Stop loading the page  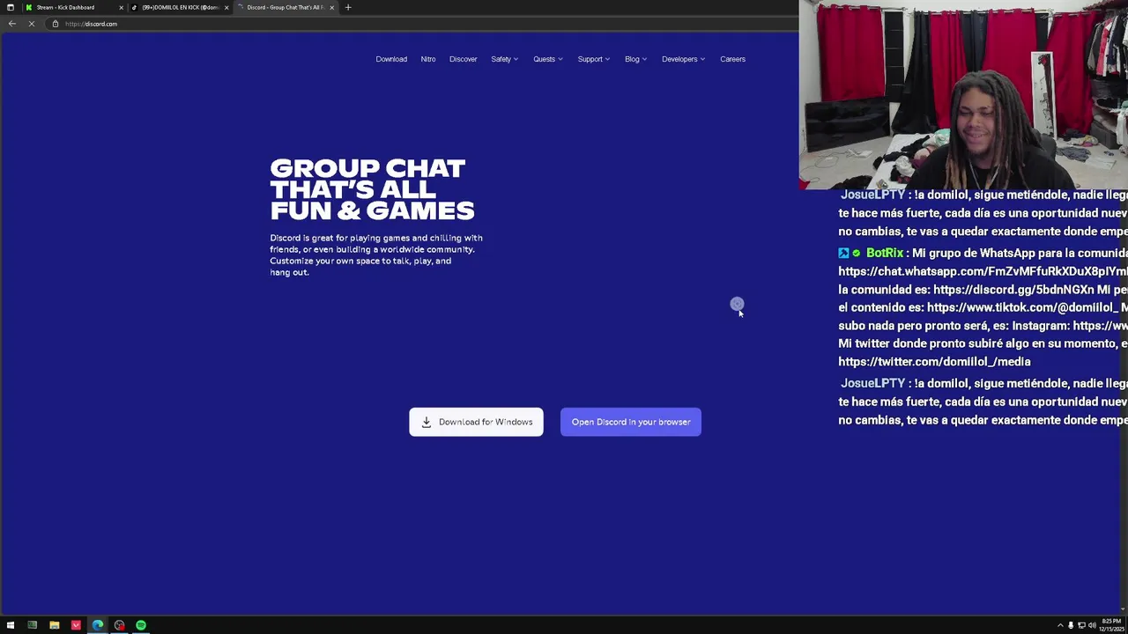click(x=31, y=24)
